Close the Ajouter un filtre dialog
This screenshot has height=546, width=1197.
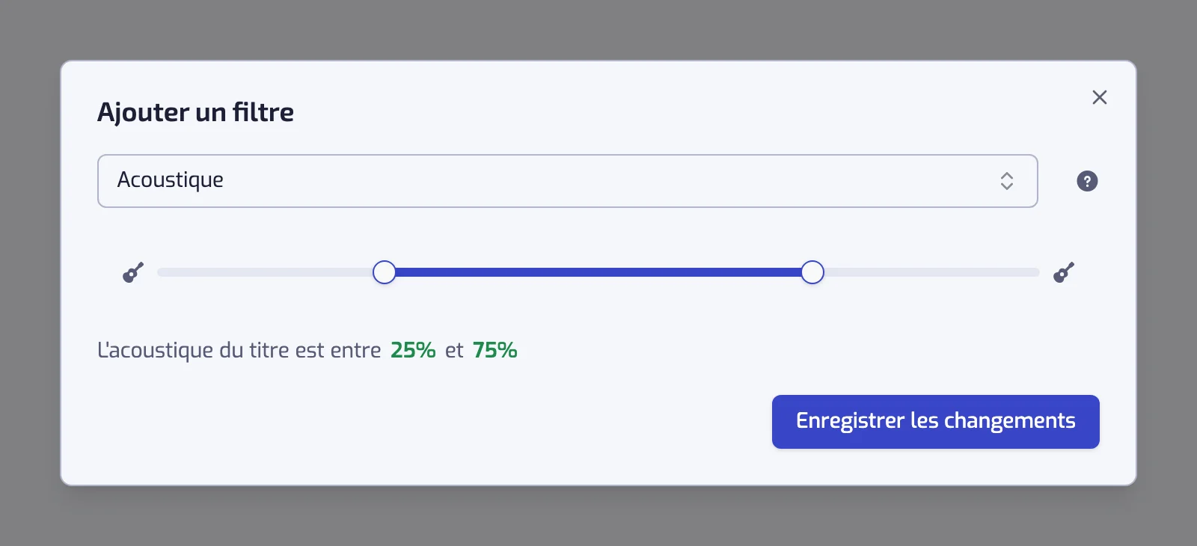click(x=1099, y=97)
